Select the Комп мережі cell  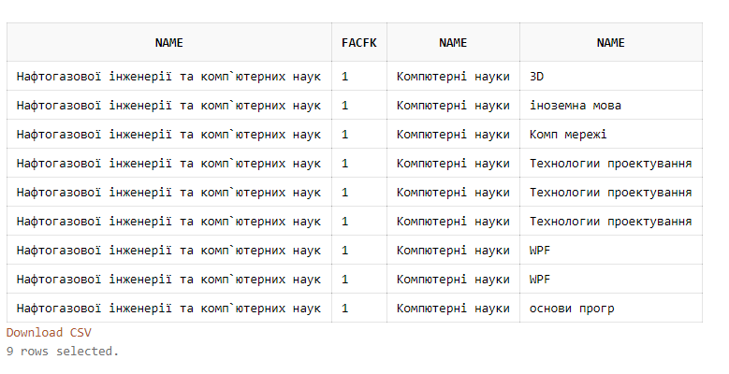click(x=611, y=135)
